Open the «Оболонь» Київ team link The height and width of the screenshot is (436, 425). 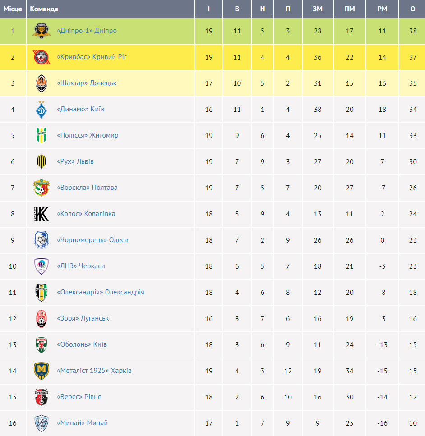pyautogui.click(x=82, y=344)
